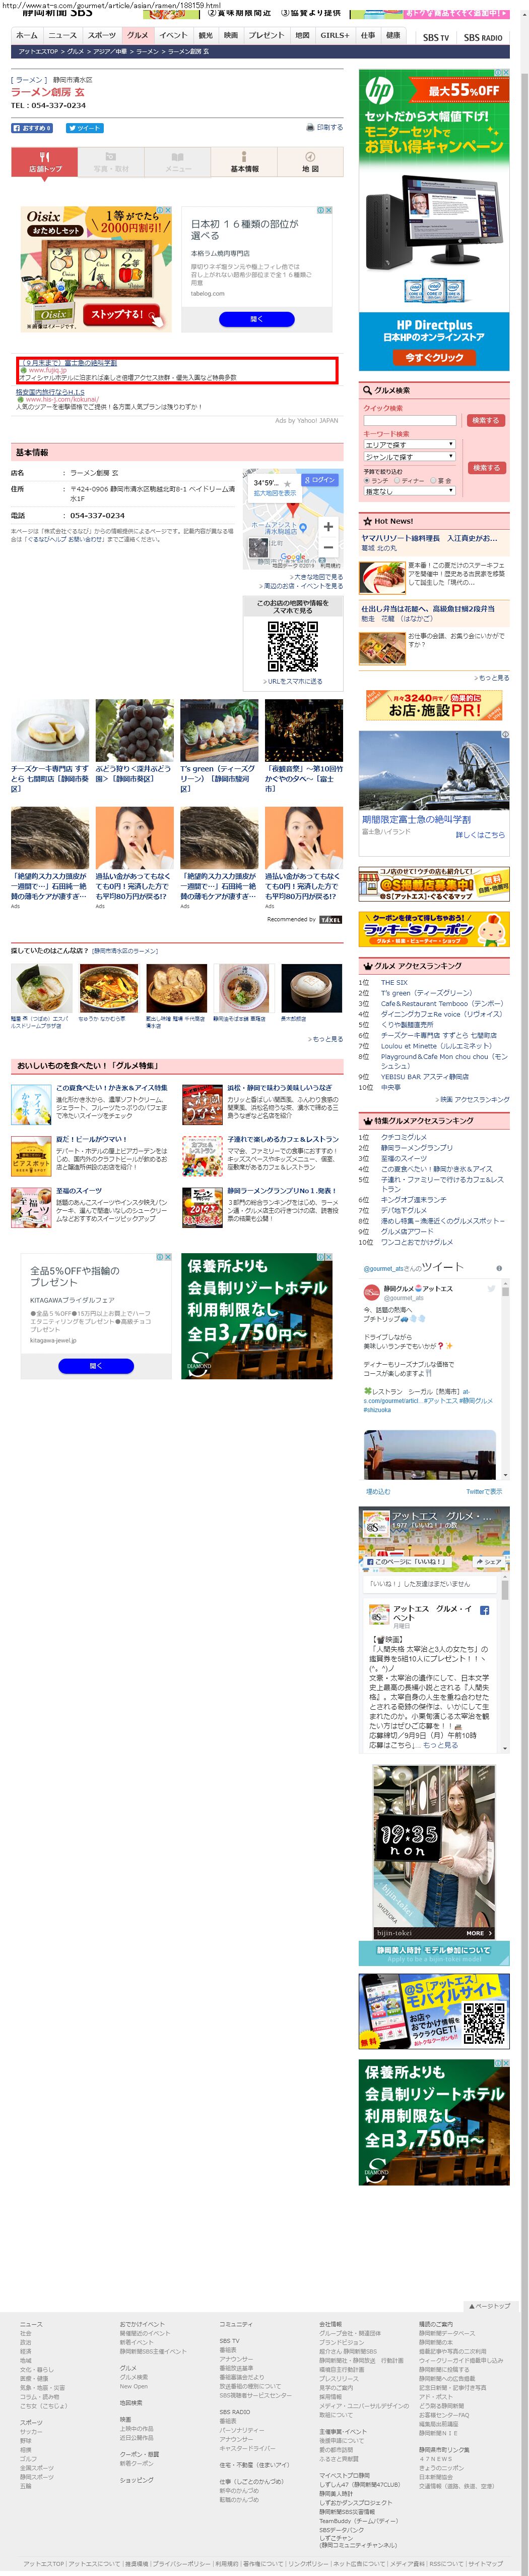Image resolution: width=529 pixels, height=2576 pixels.
Task: Open 拡大地図を表示 on the map
Action: pos(275,493)
